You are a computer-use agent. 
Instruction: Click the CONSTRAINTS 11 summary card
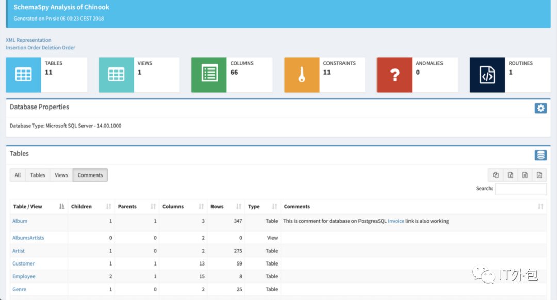325,75
